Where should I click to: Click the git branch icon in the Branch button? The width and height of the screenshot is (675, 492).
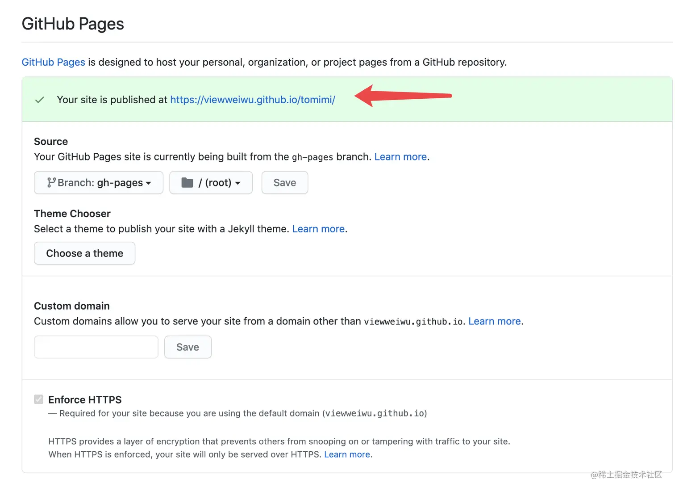click(51, 182)
